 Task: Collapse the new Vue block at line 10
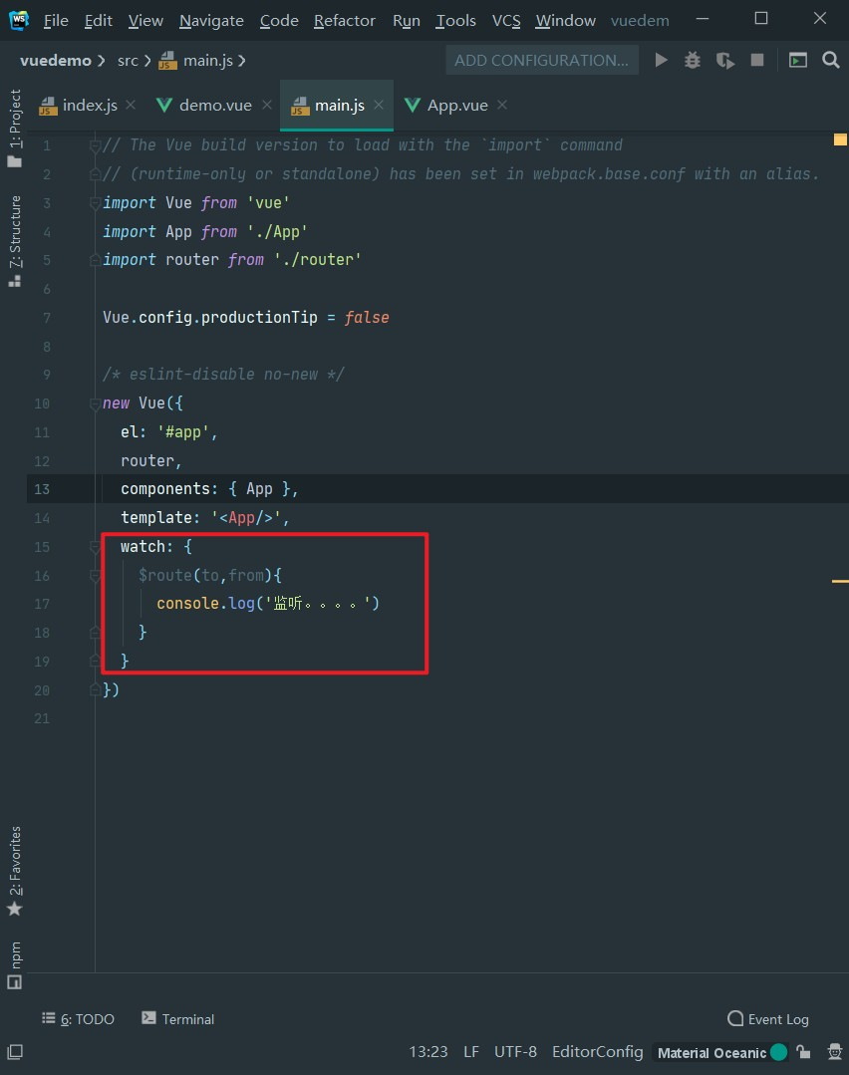(96, 403)
